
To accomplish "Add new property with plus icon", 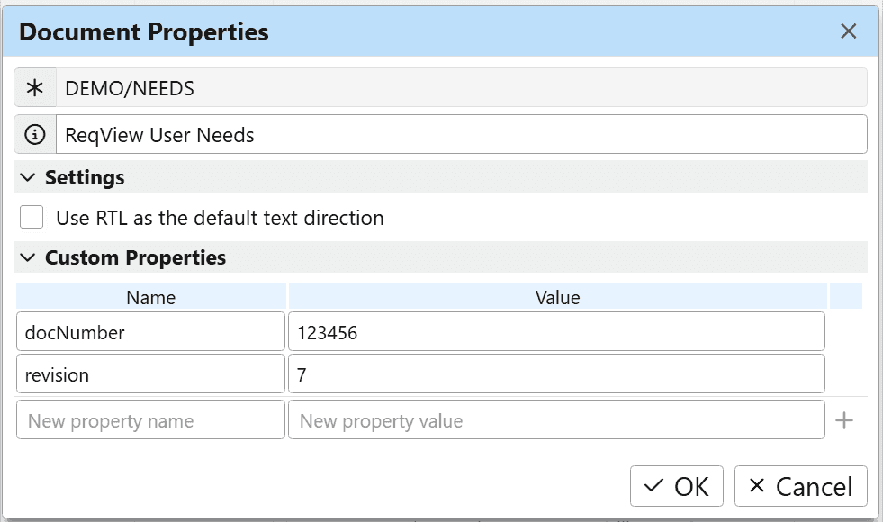I will [843, 420].
